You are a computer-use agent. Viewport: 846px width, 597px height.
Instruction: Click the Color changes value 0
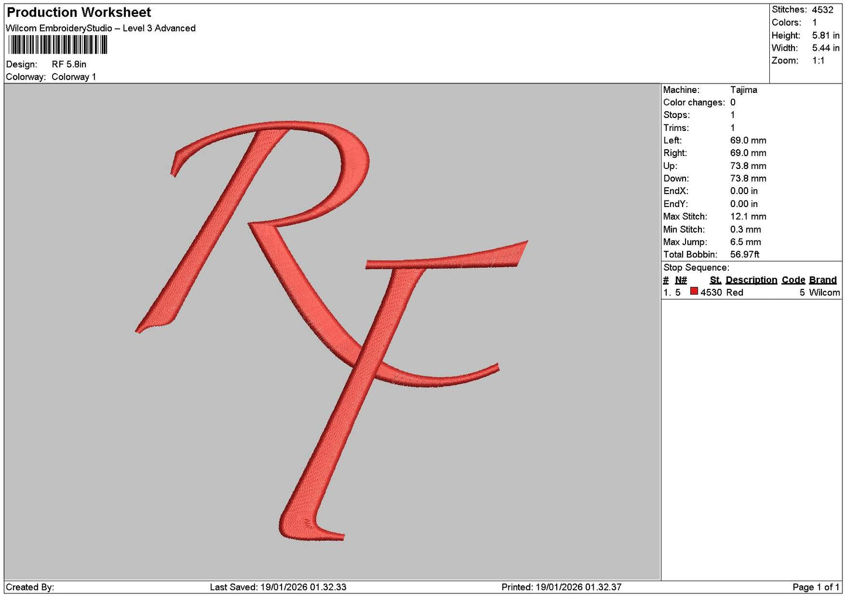point(732,102)
